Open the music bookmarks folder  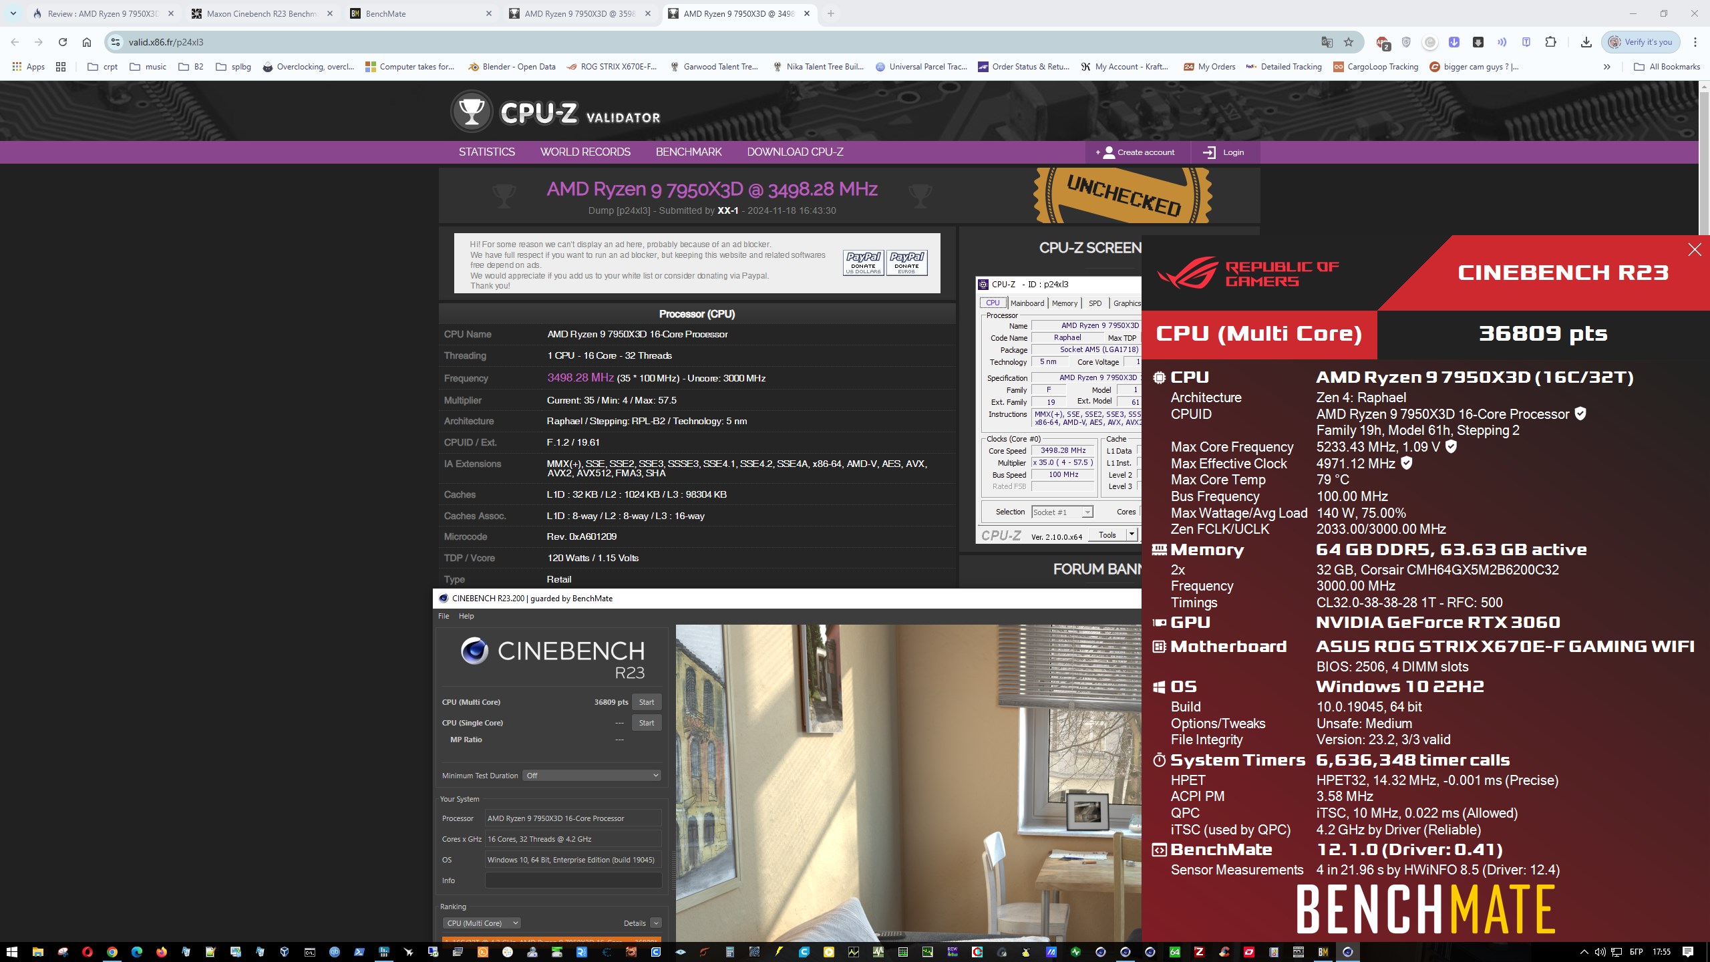click(x=148, y=67)
